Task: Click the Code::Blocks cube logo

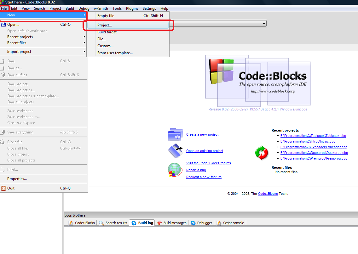Action: click(222, 71)
